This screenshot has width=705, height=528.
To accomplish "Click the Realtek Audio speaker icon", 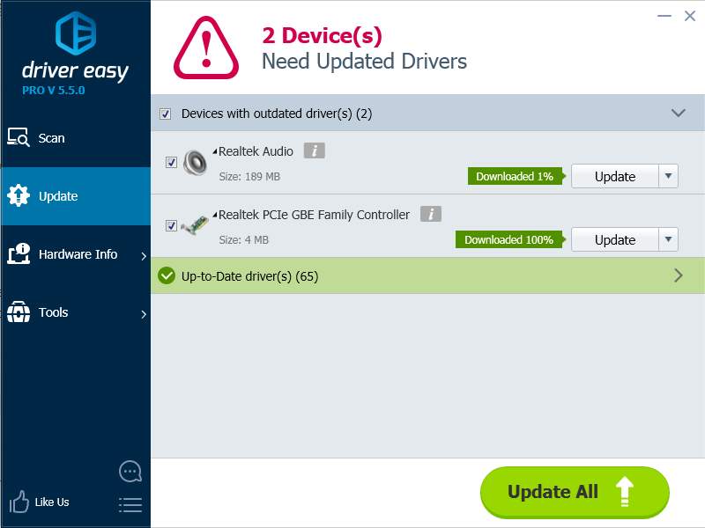I will pyautogui.click(x=195, y=163).
